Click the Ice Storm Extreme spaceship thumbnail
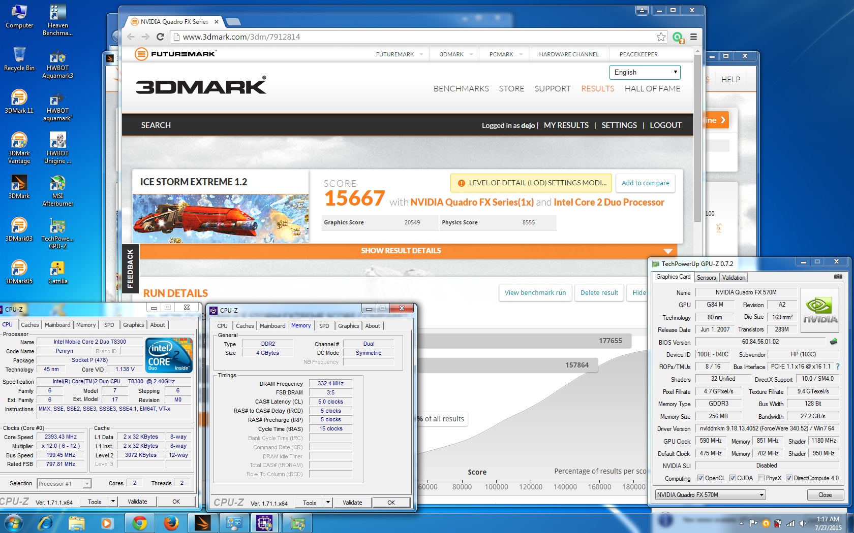 click(x=221, y=218)
